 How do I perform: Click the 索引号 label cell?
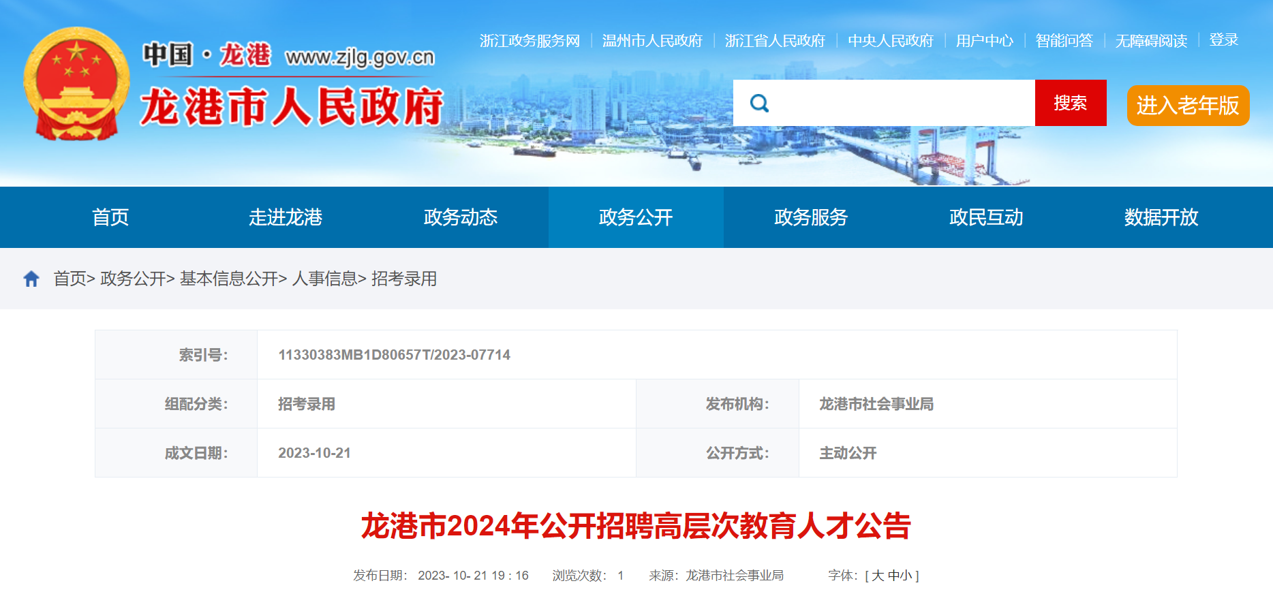176,355
